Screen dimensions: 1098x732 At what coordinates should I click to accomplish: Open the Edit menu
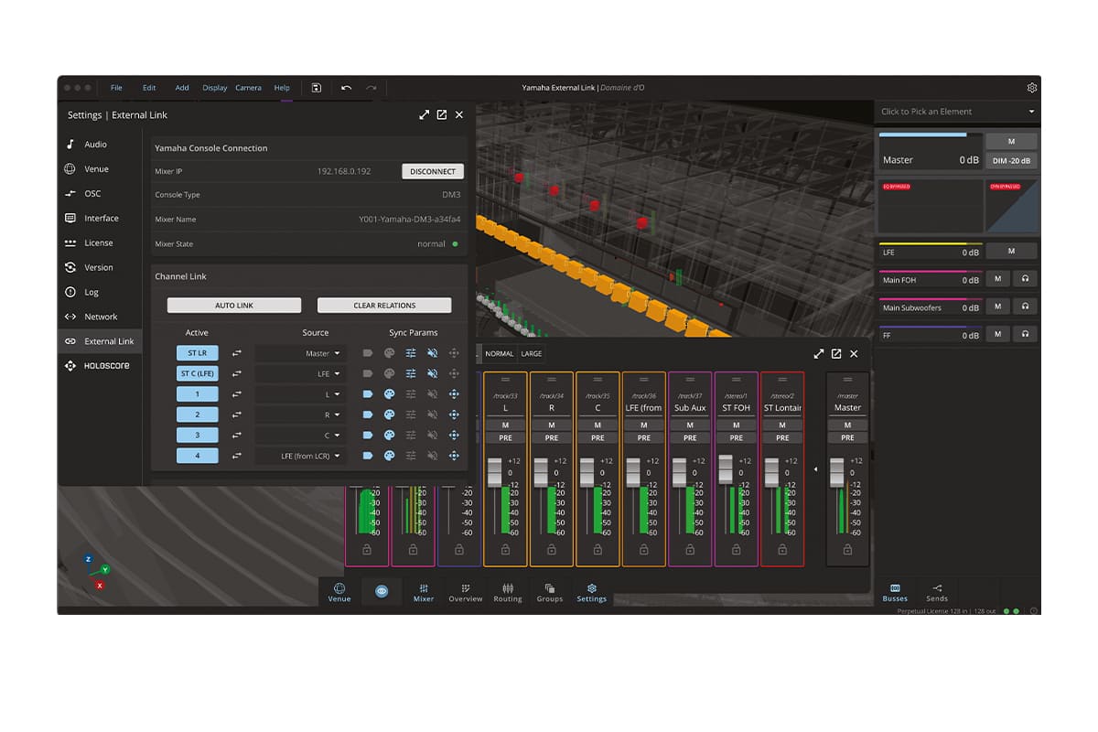(149, 88)
